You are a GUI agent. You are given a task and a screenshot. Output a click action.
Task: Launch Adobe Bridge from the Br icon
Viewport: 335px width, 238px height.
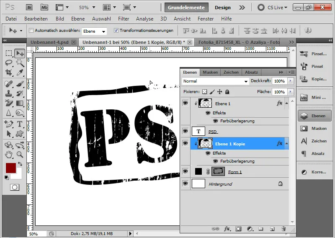[29, 8]
